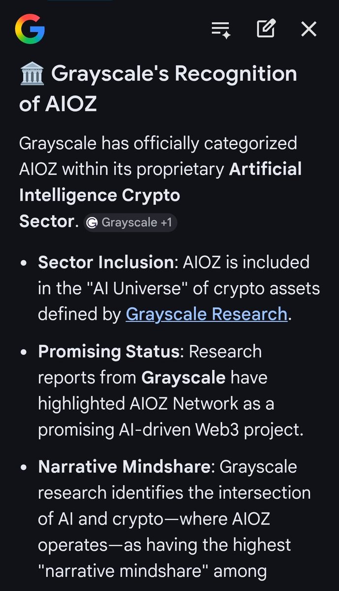
Task: Close the AI answer panel
Action: click(x=308, y=30)
